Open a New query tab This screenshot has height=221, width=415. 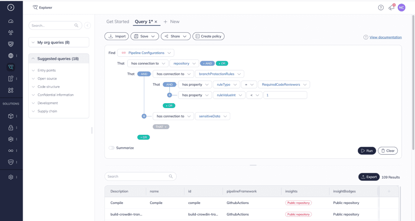coord(171,21)
